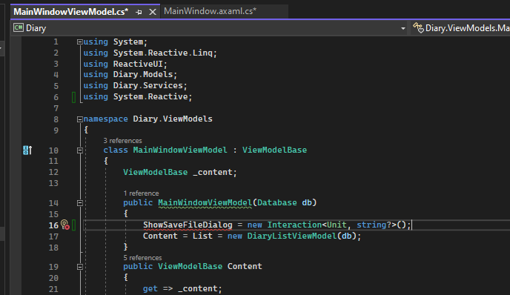The height and width of the screenshot is (295, 510).
Task: Click 'Diary.Services' in using statement
Action: click(x=148, y=85)
